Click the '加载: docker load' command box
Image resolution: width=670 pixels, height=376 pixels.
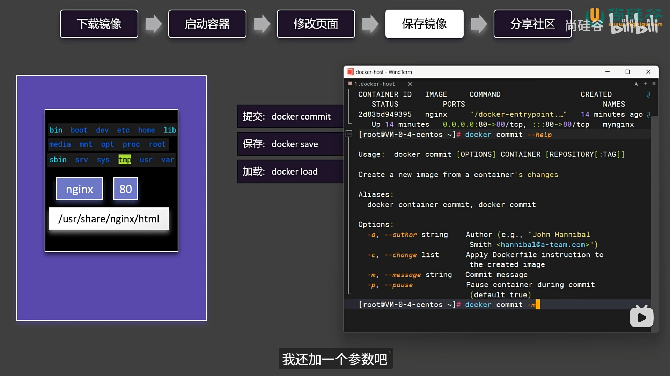point(290,171)
